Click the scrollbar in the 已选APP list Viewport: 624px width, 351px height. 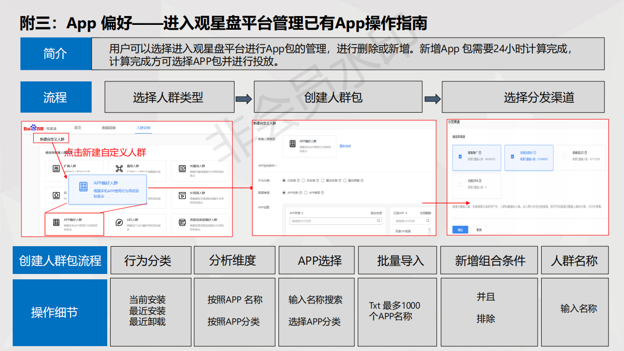(429, 230)
